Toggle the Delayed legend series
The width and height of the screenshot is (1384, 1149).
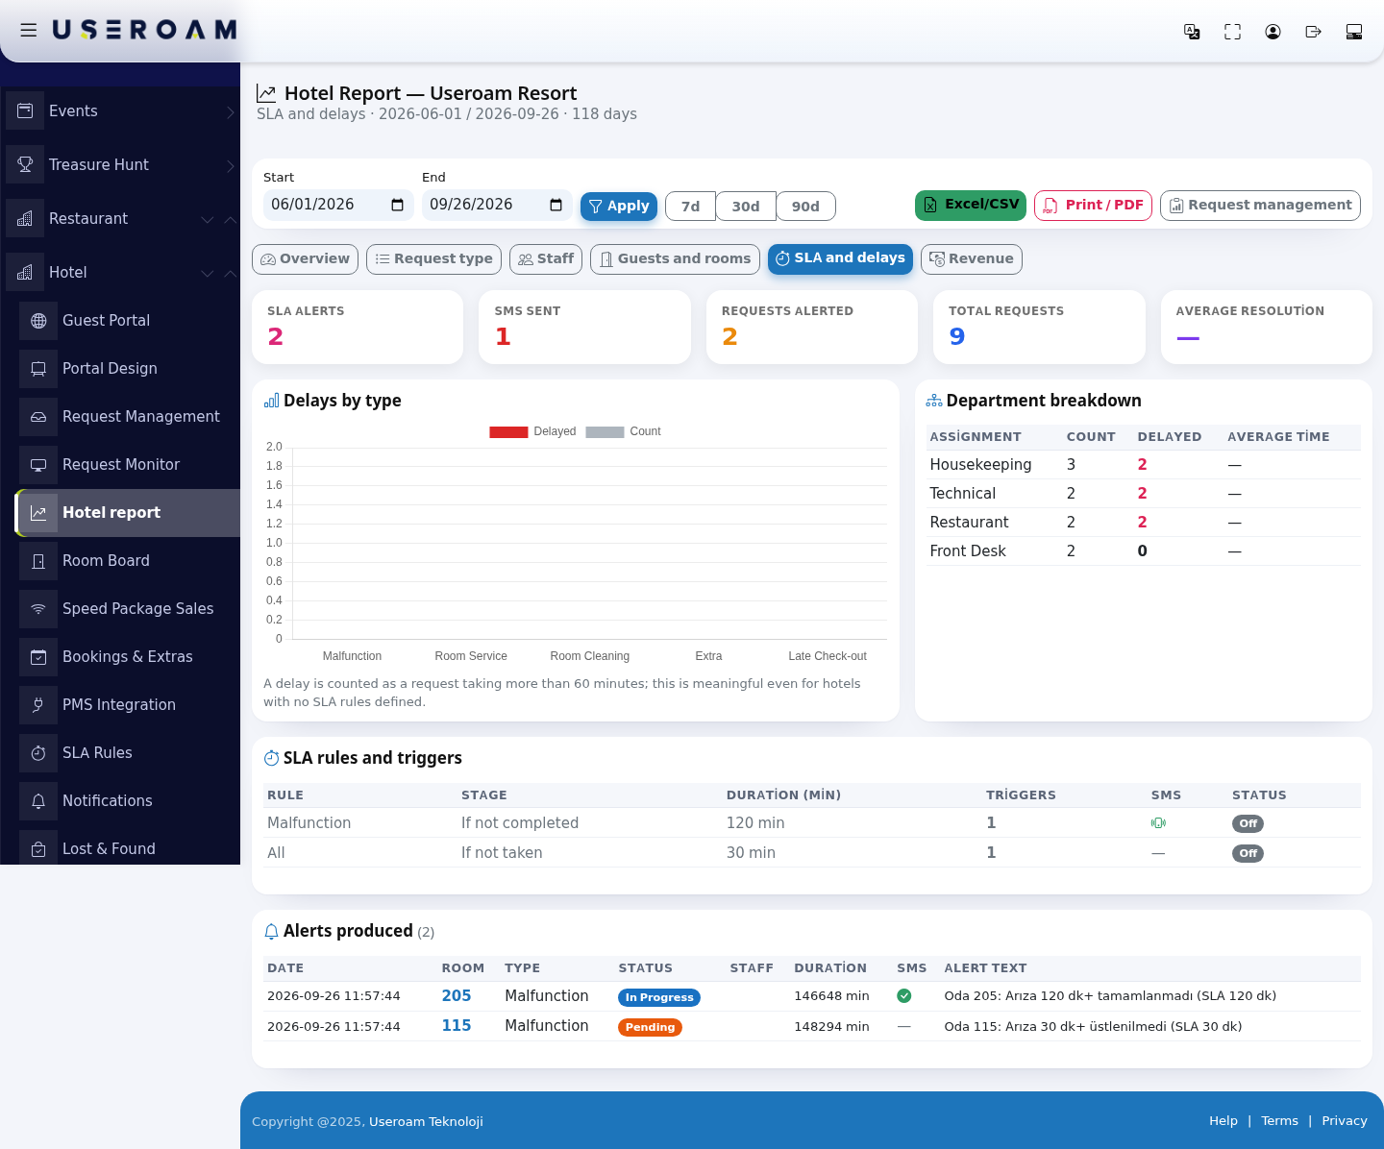(x=532, y=431)
